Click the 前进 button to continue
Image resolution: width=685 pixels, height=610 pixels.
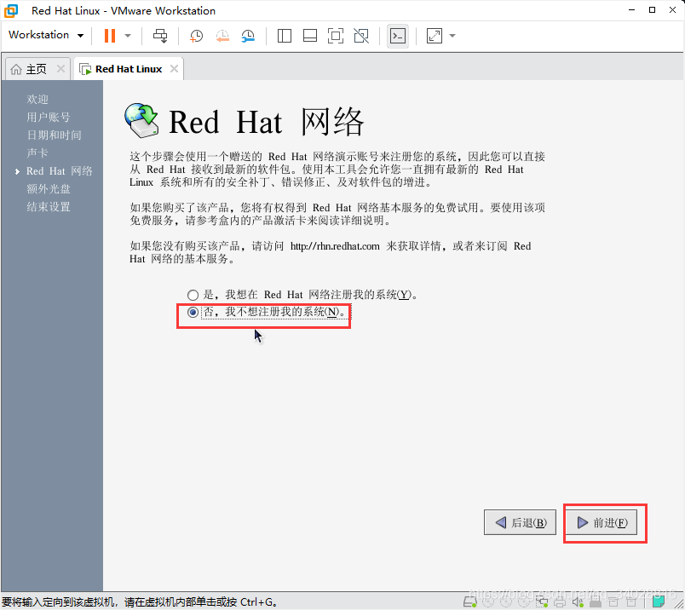coord(605,522)
